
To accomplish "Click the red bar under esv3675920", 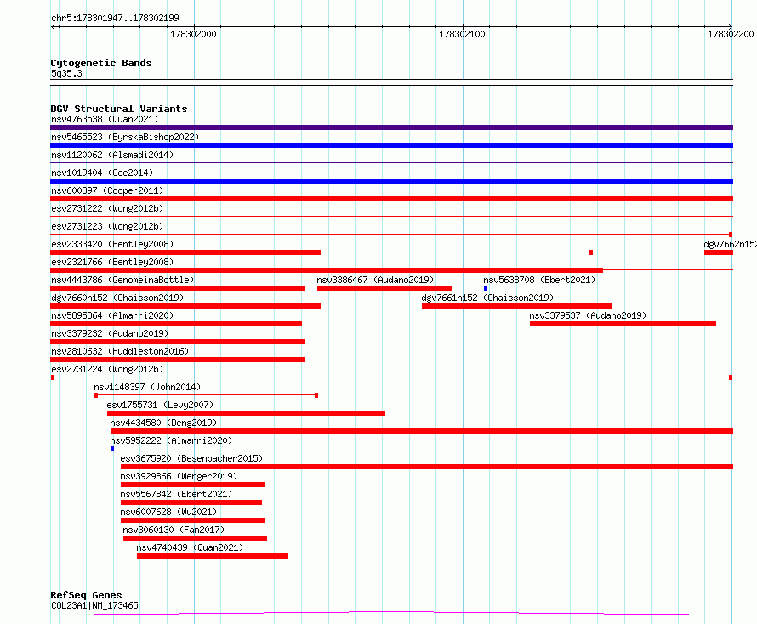I will pos(427,467).
